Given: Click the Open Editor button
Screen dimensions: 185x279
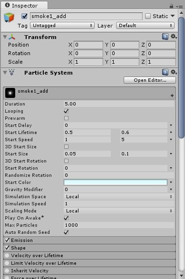Looking at the screenshot, I should (x=150, y=80).
